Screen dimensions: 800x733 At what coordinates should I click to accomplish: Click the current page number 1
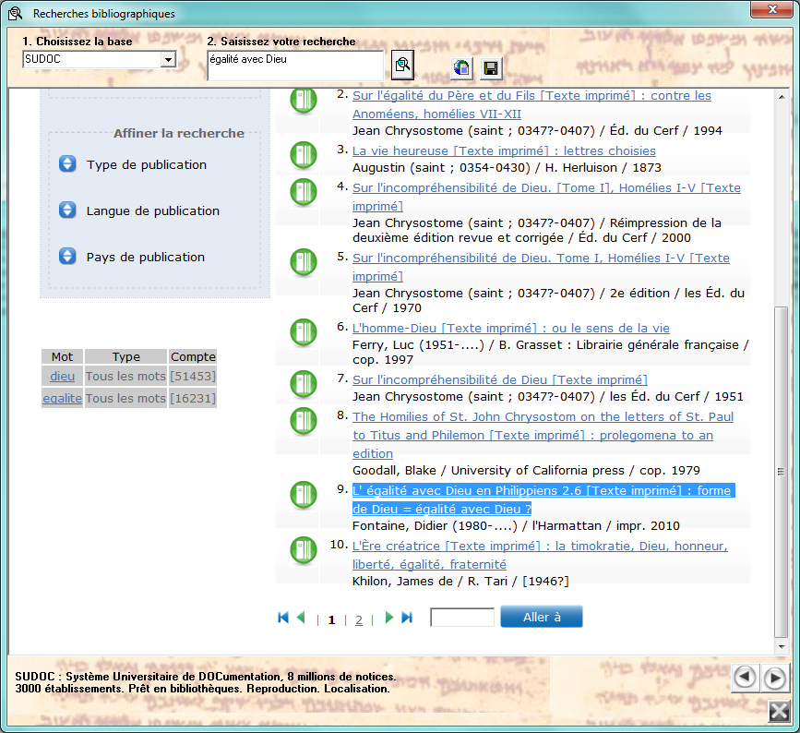(x=331, y=619)
